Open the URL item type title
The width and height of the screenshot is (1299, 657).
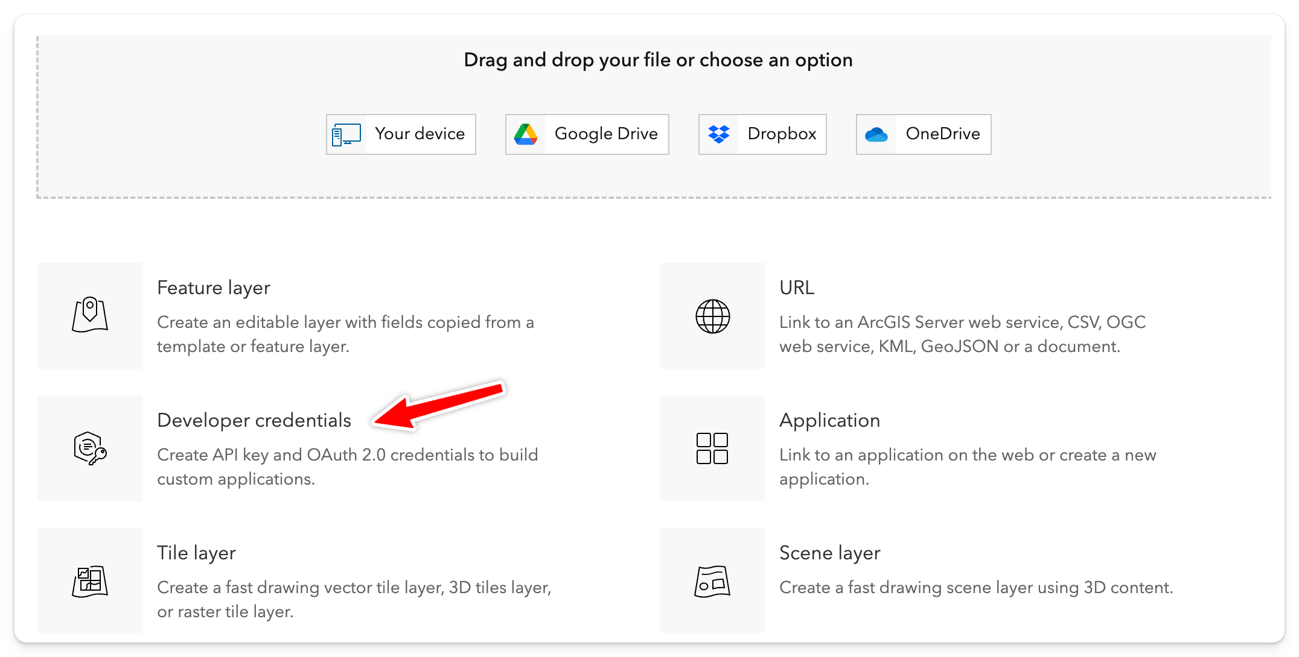tap(797, 288)
